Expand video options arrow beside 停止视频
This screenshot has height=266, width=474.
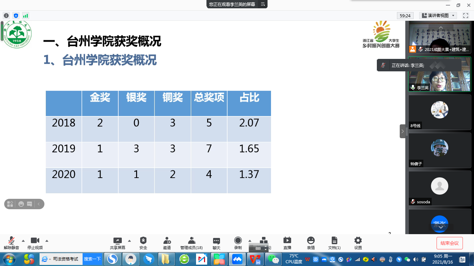[x=47, y=241]
